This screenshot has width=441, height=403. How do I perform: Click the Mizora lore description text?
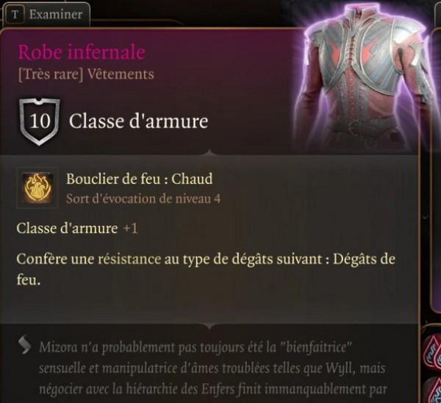pyautogui.click(x=213, y=368)
